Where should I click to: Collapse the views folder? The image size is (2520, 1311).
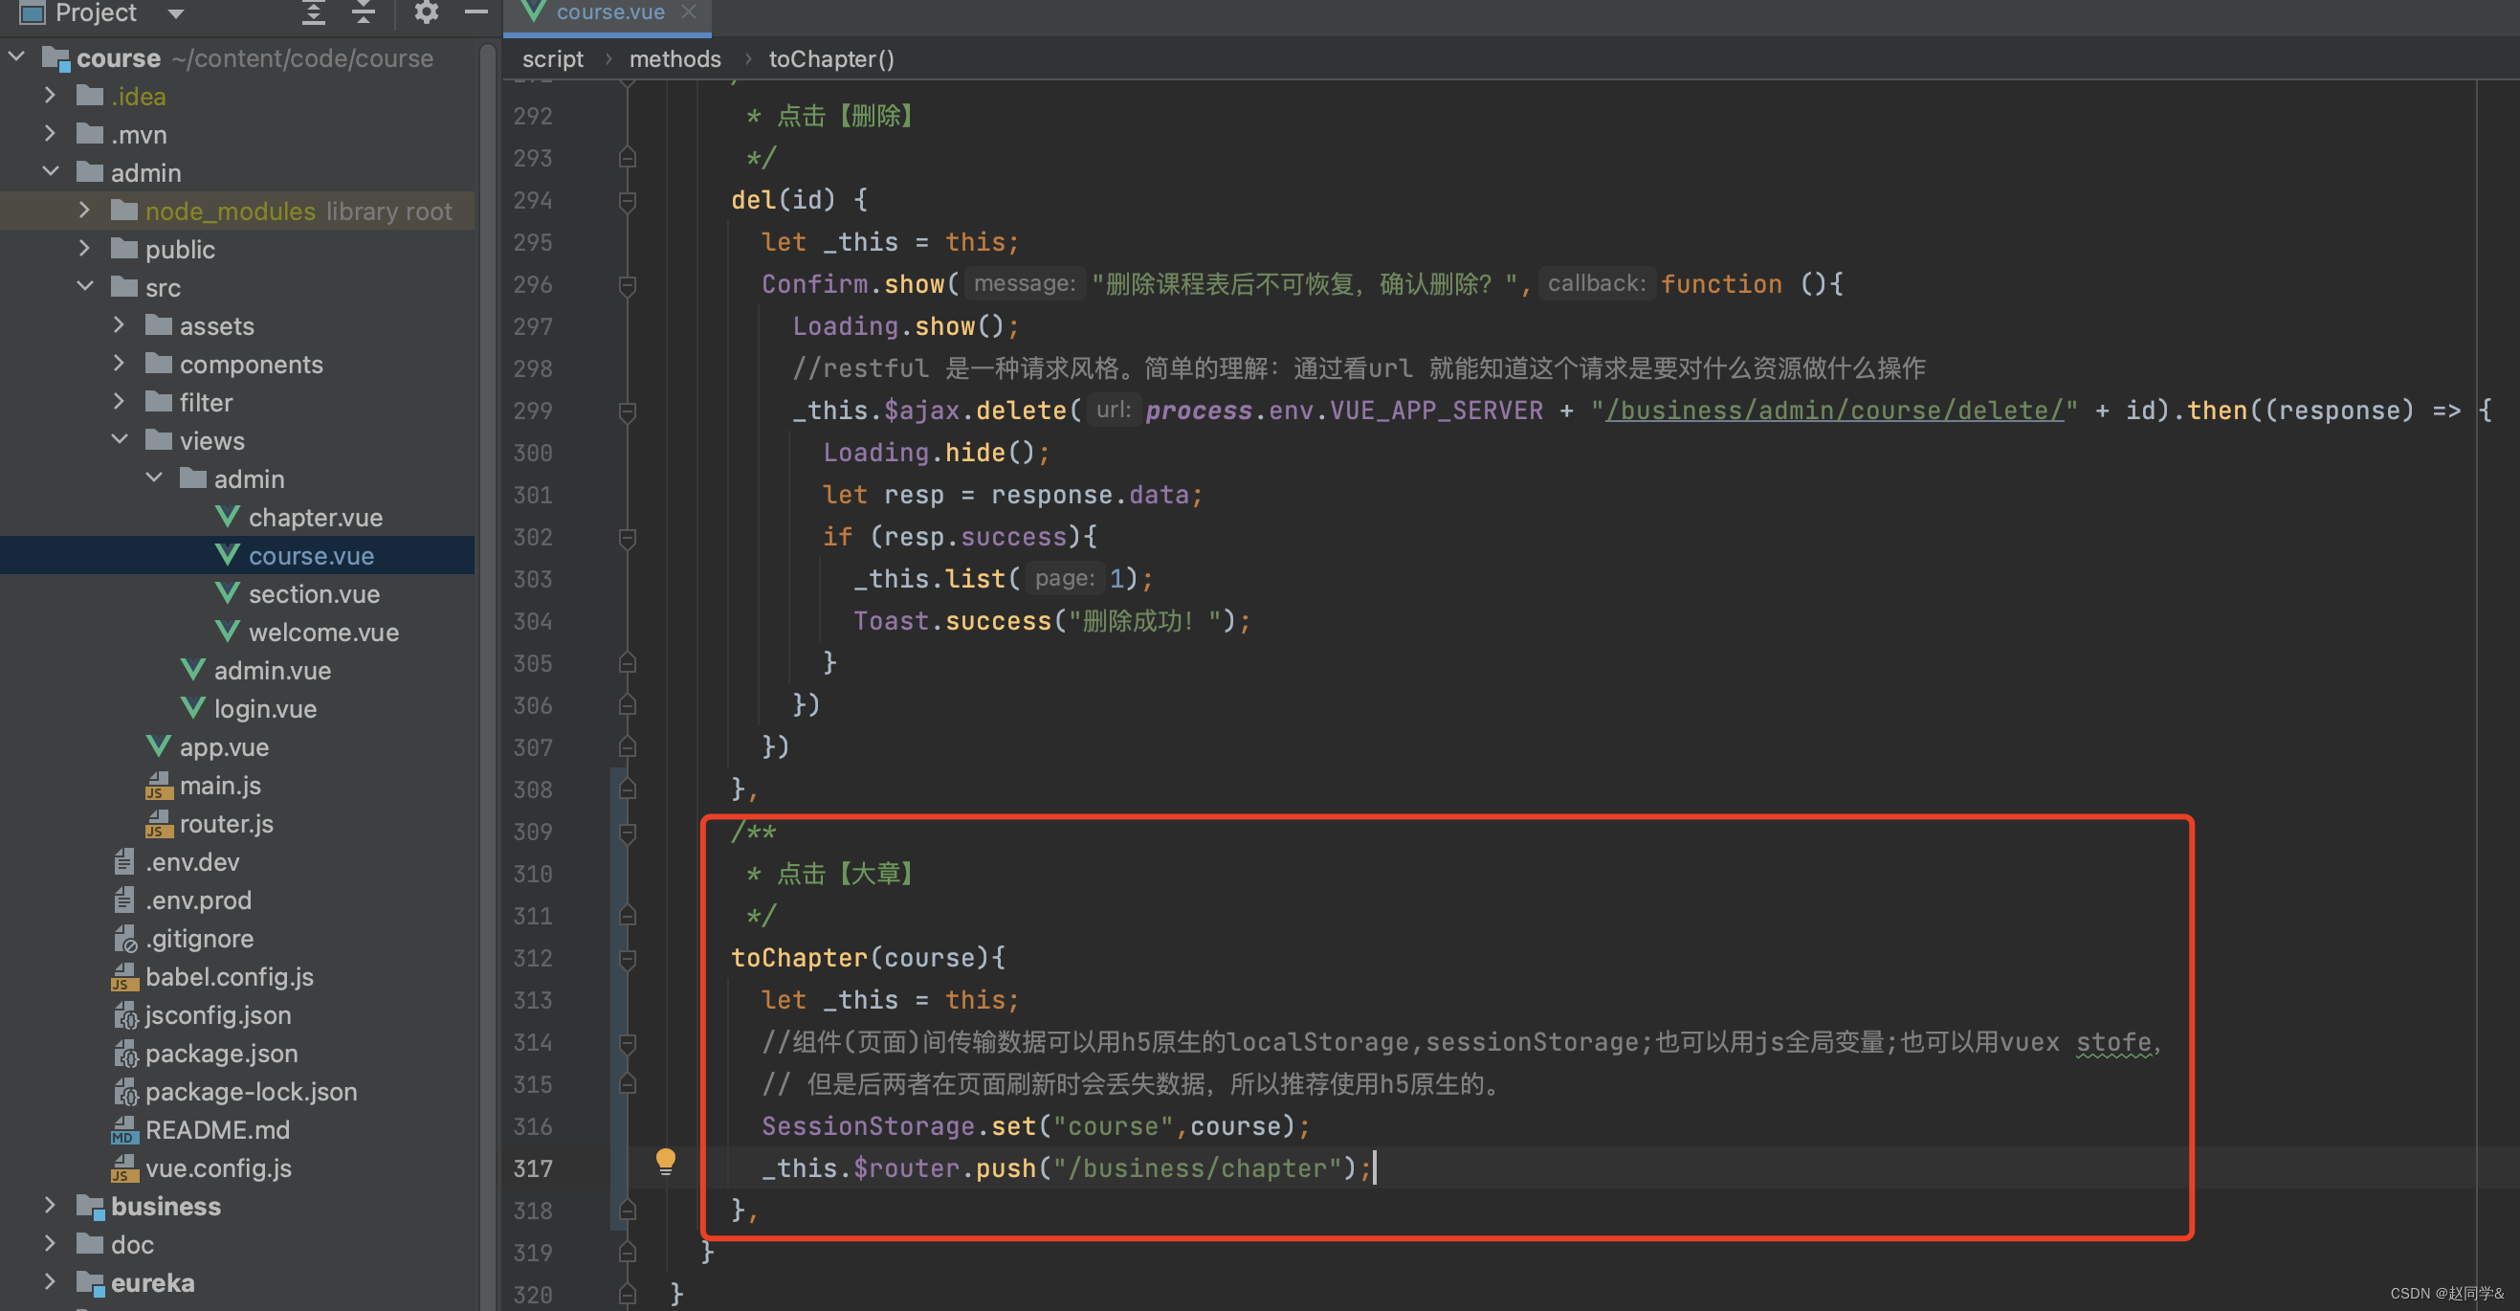(120, 440)
